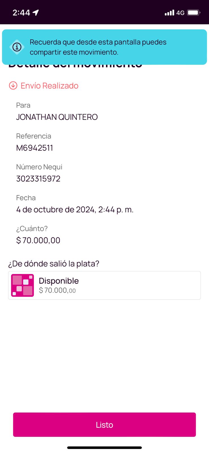Viewport: 209px width, 453px height.
Task: Tap the ¿Cuánto? amount $ 70.000,00
Action: coord(38,240)
